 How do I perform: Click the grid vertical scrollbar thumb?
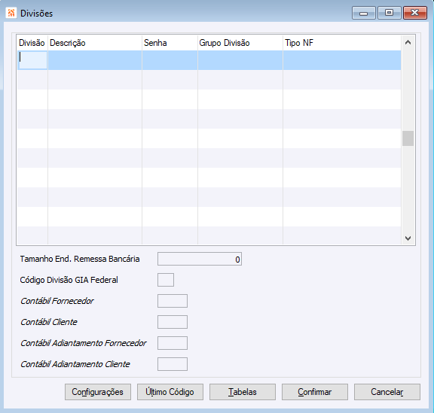click(408, 138)
